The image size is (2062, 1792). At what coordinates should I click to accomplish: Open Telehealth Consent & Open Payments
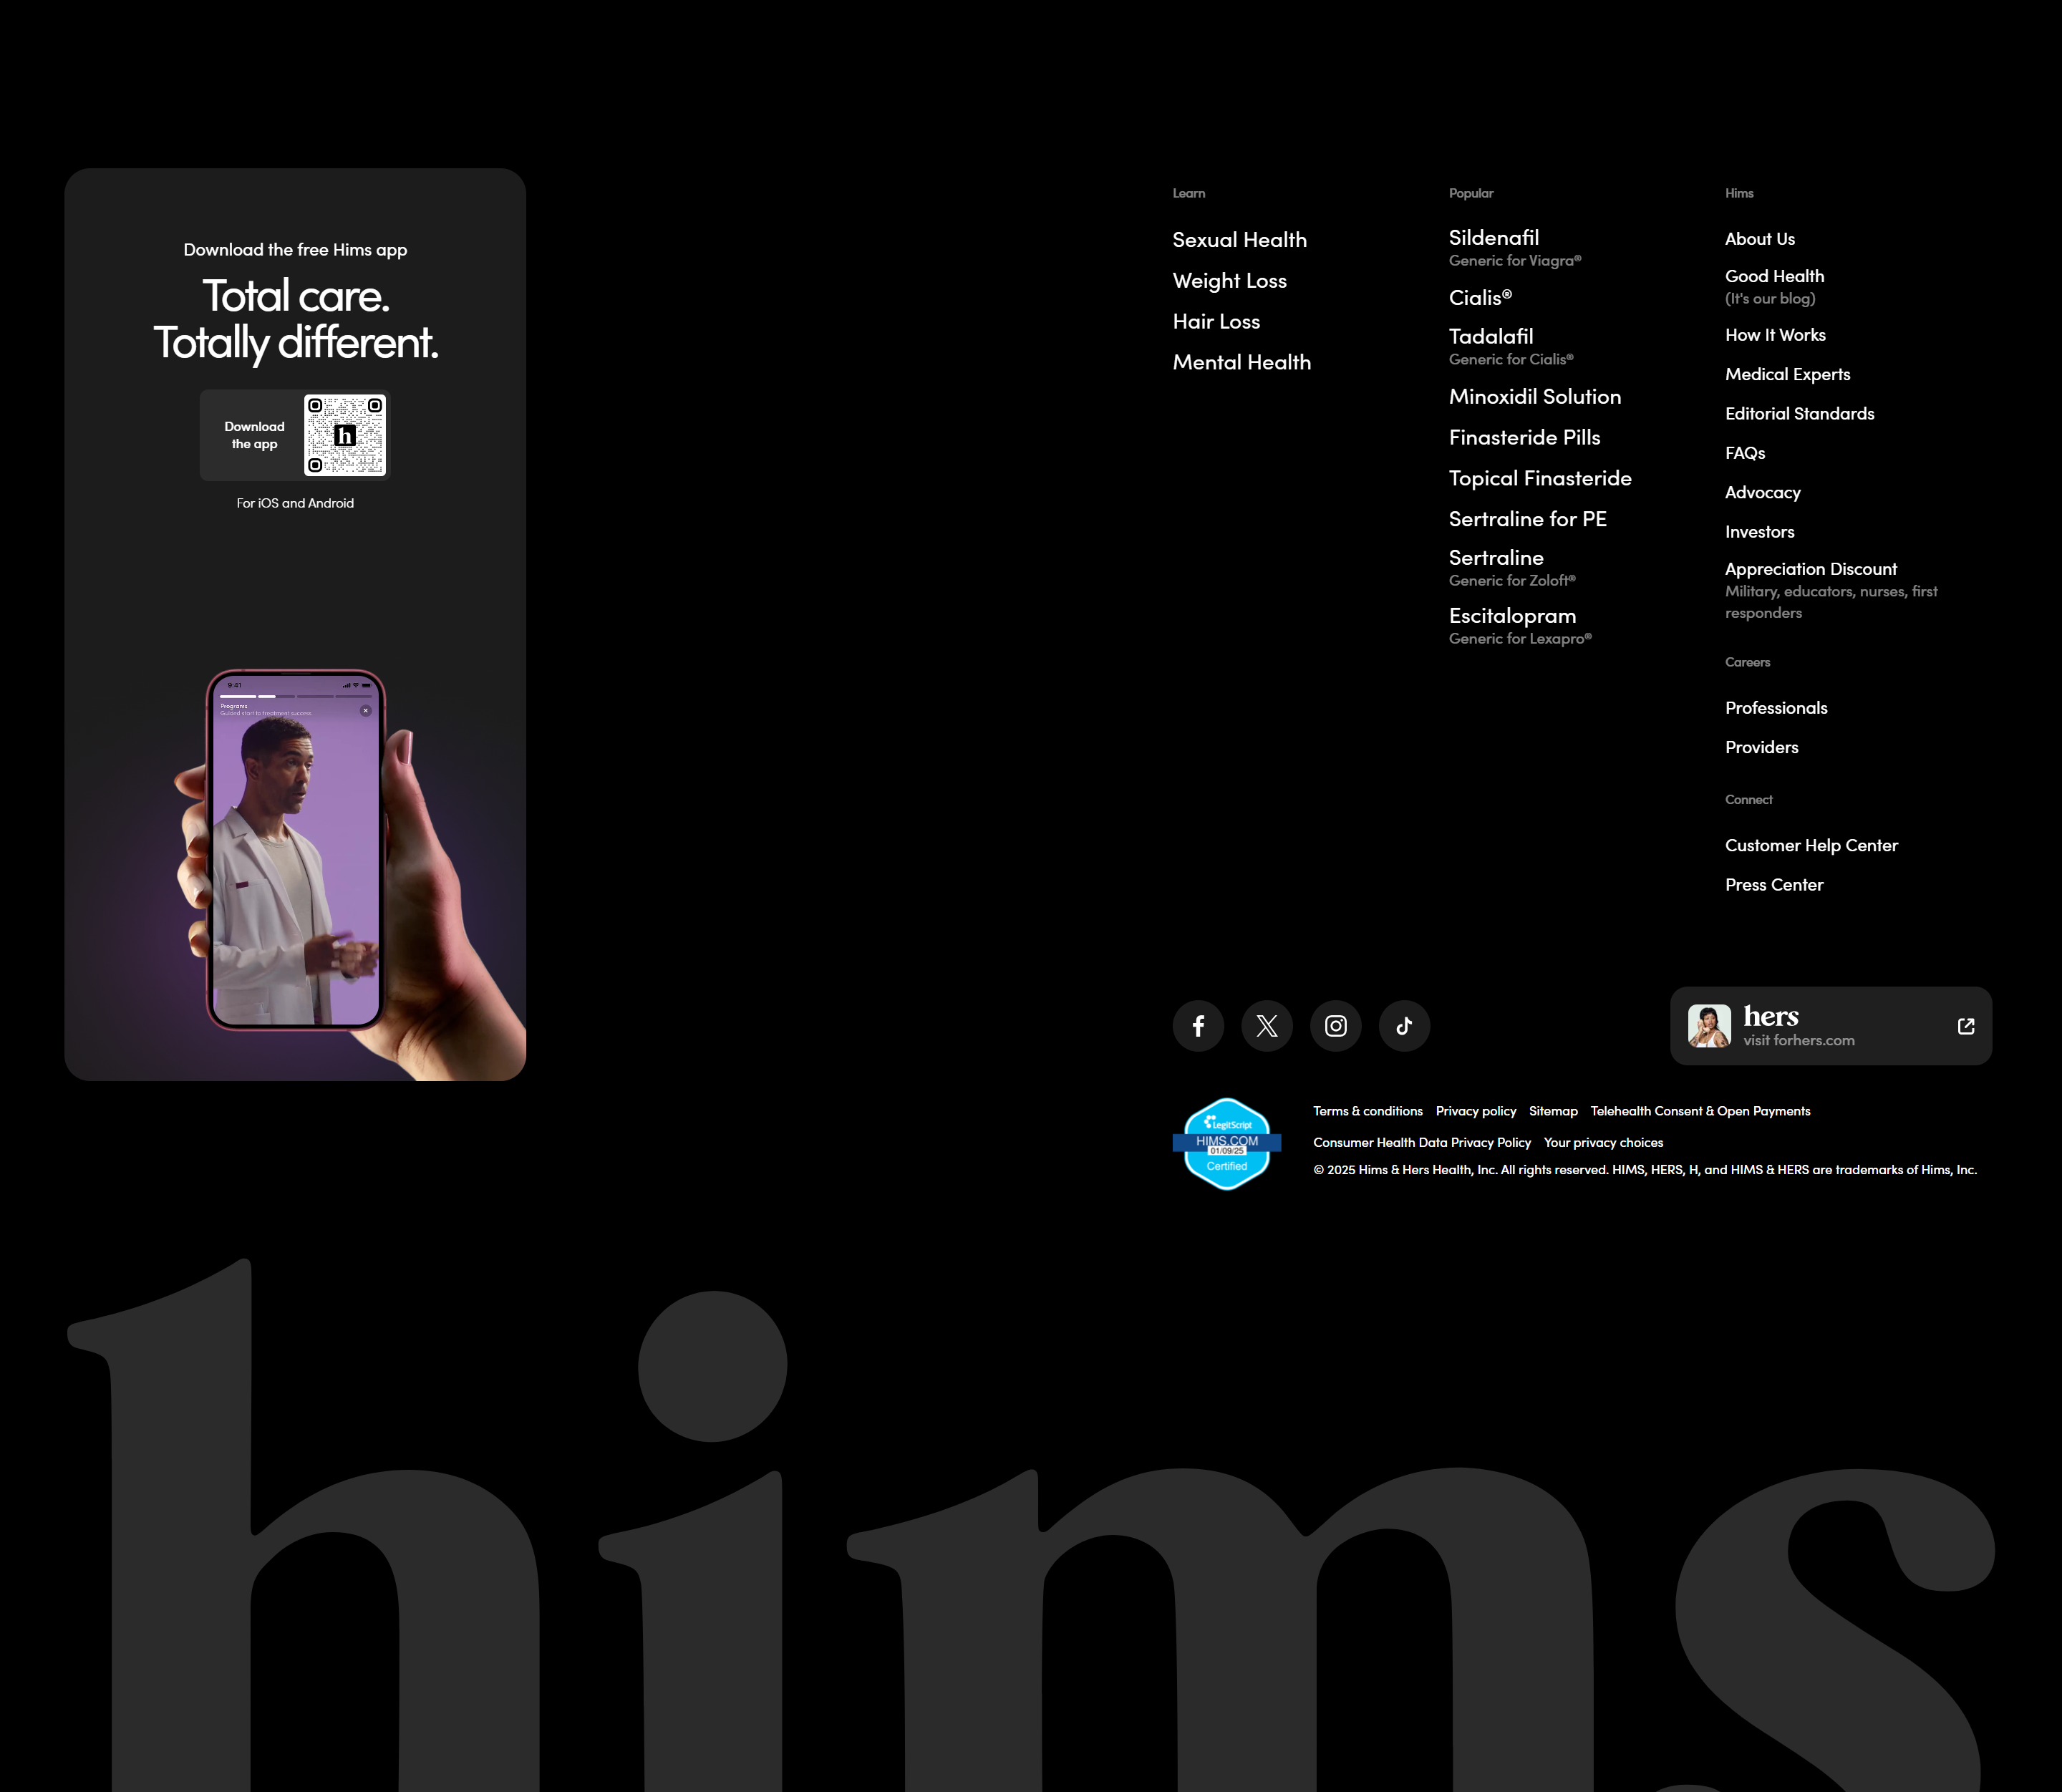click(1700, 1111)
